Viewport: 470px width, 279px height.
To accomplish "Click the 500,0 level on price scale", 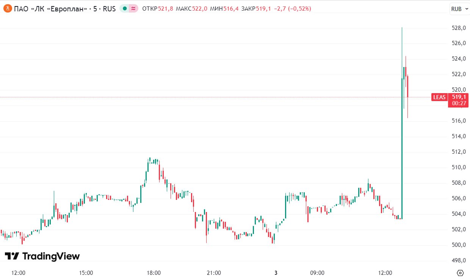I will tap(458, 245).
